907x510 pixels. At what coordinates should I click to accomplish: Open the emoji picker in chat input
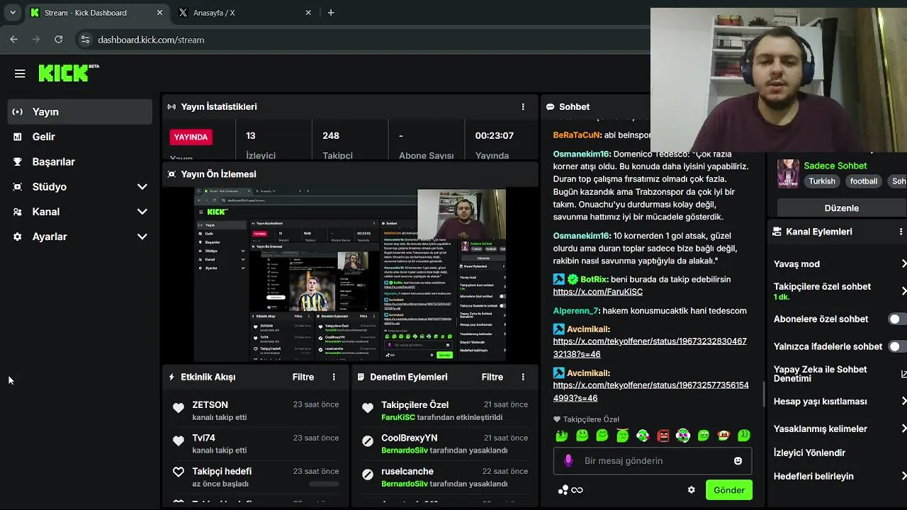coord(738,460)
